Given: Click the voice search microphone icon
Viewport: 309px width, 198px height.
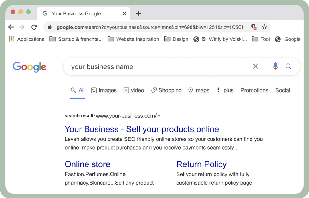Looking at the screenshot, I should click(276, 66).
